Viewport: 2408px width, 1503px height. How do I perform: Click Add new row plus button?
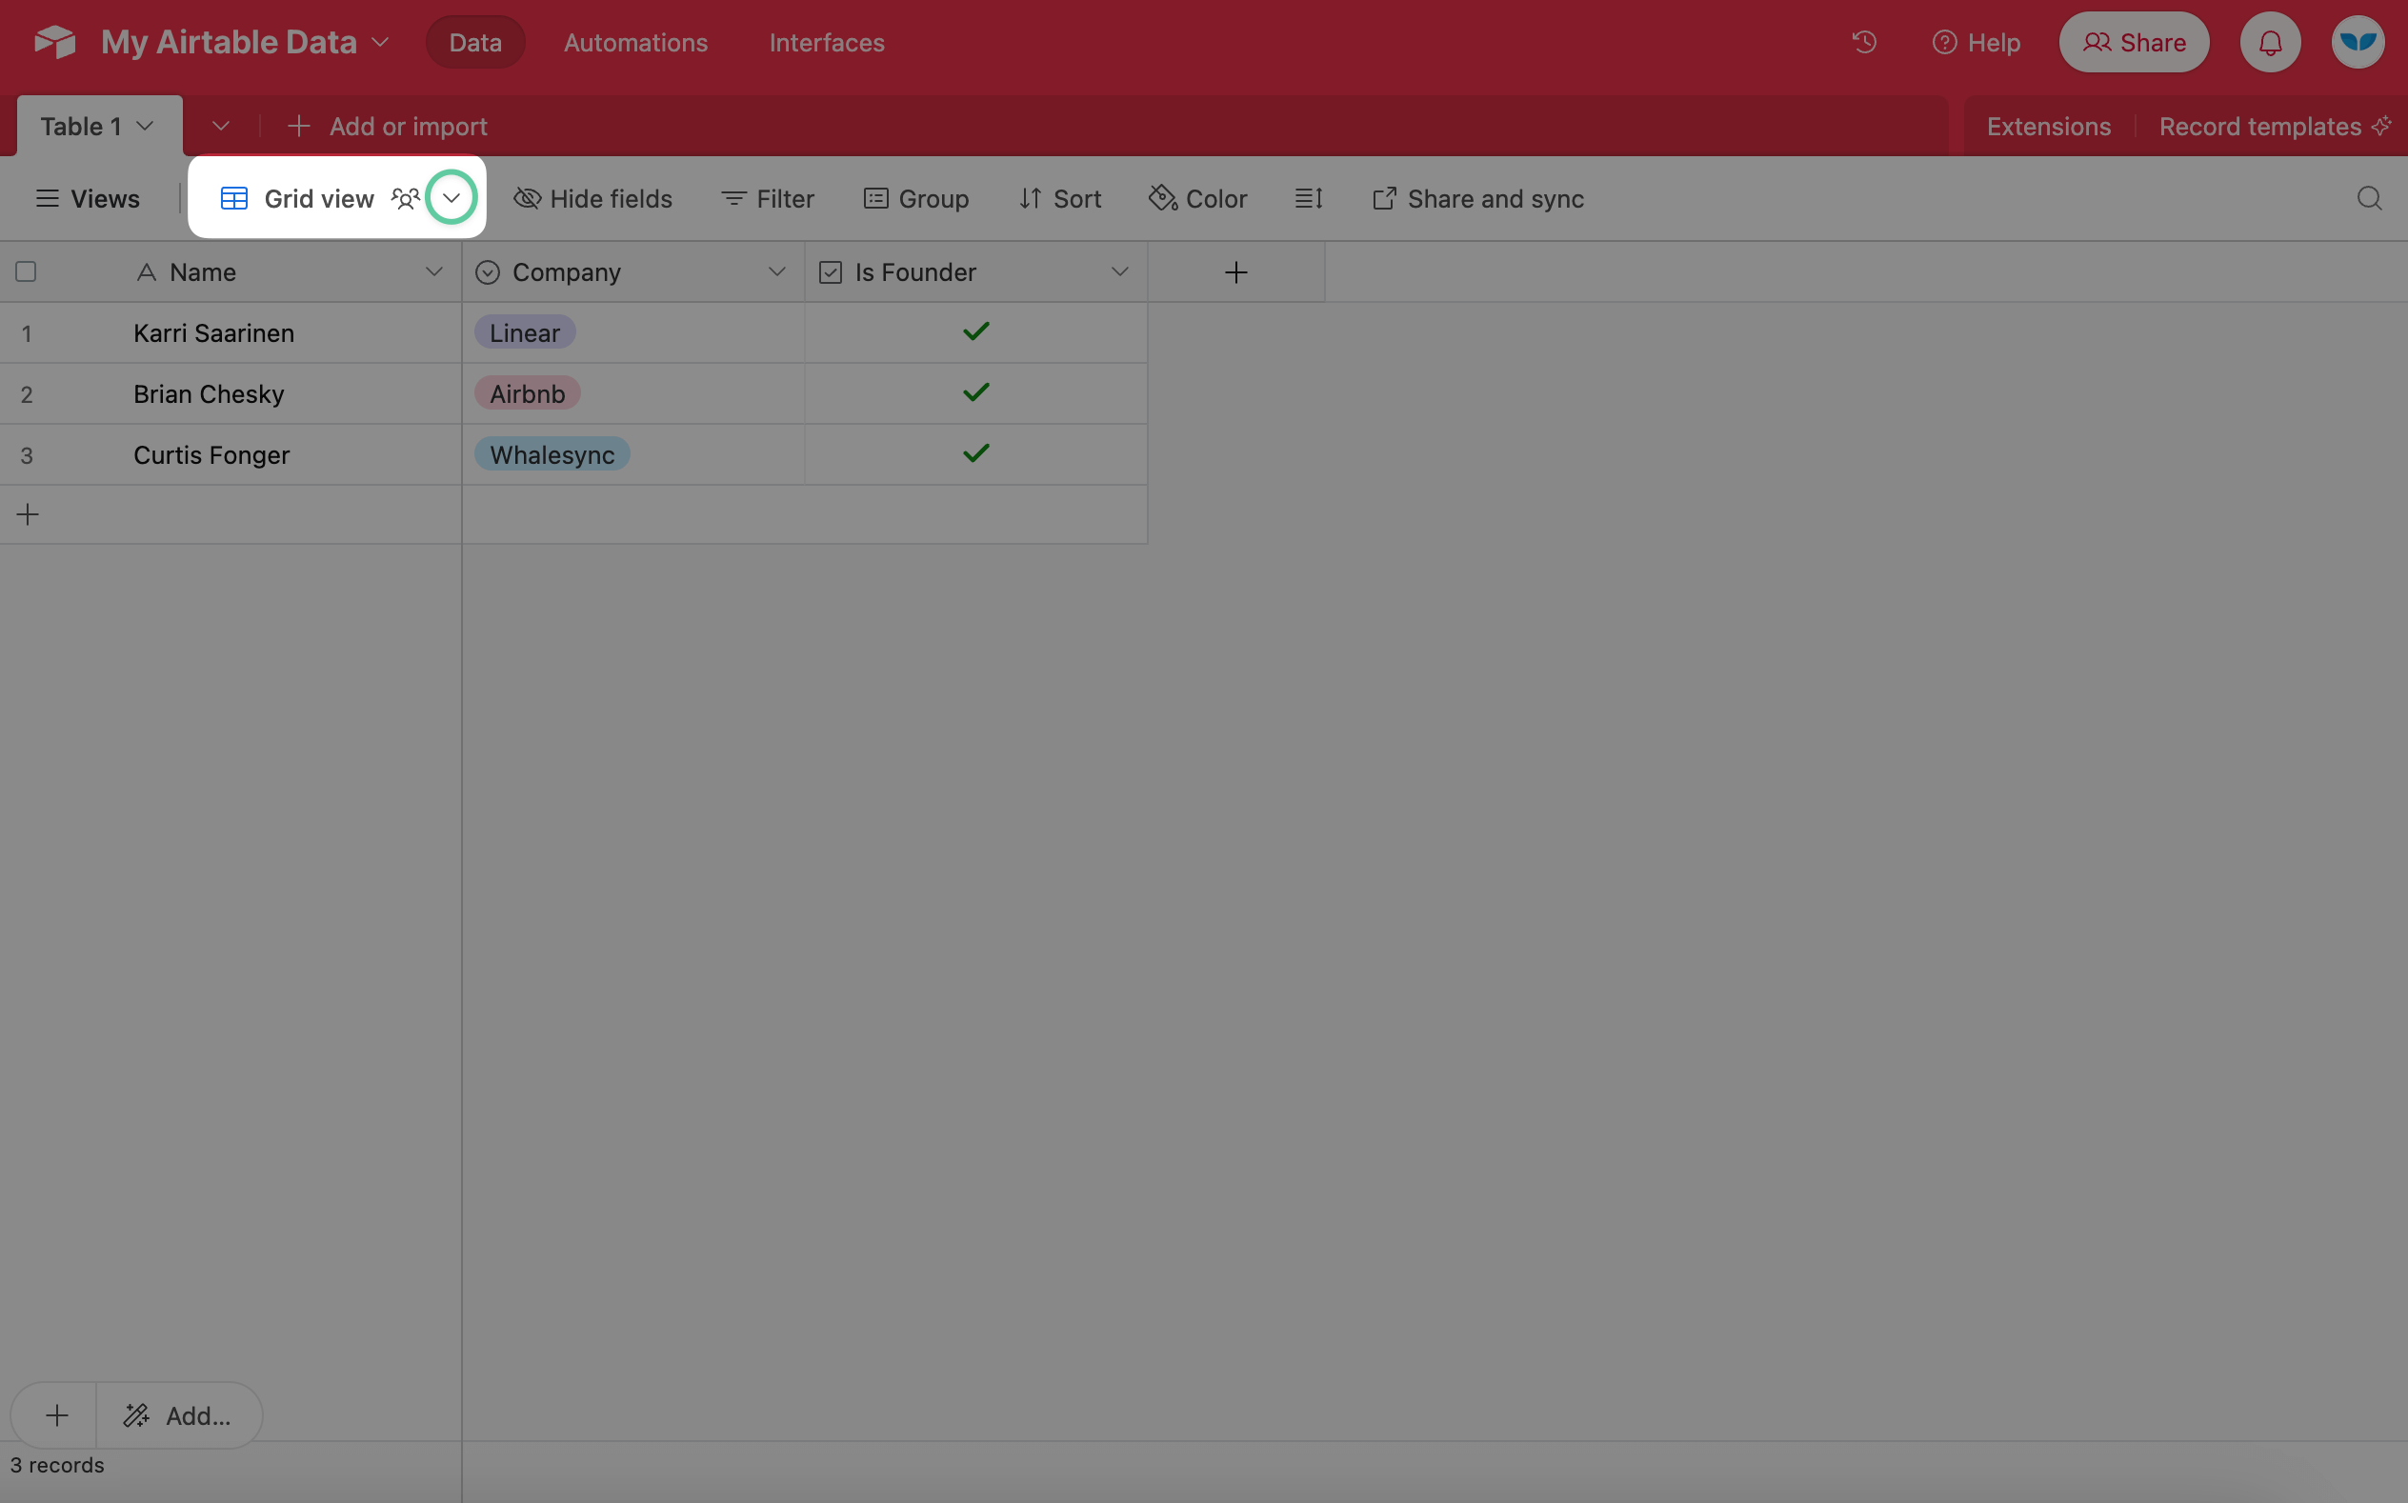pyautogui.click(x=28, y=512)
